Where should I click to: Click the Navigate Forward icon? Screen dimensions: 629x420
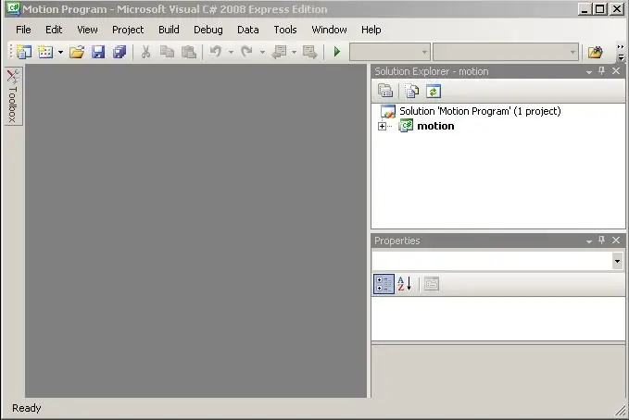(x=309, y=52)
